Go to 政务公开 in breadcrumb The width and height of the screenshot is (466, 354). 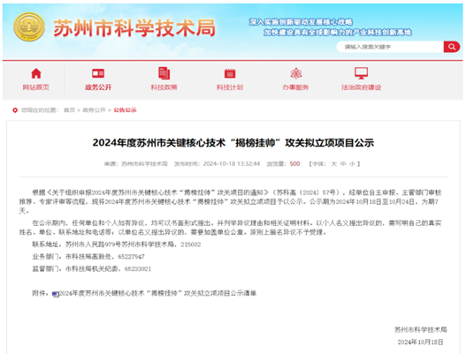pyautogui.click(x=95, y=110)
